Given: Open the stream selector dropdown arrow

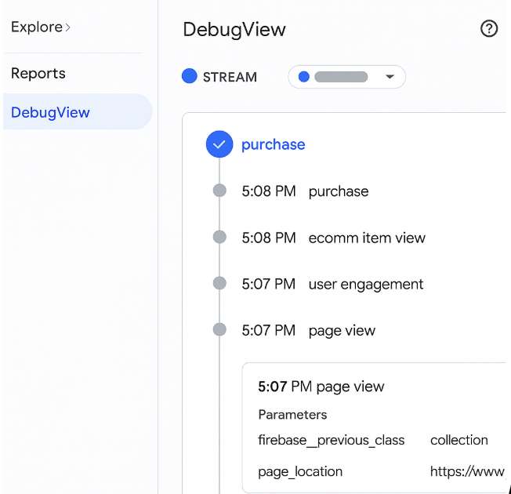Looking at the screenshot, I should click(390, 77).
